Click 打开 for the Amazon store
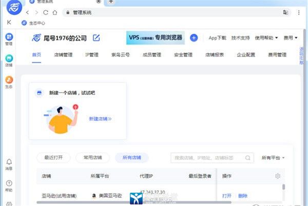Viewport: 308px width, 206px height. point(226,196)
